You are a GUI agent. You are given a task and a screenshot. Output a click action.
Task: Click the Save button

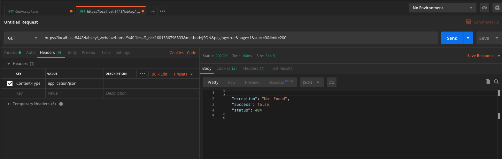(484, 38)
